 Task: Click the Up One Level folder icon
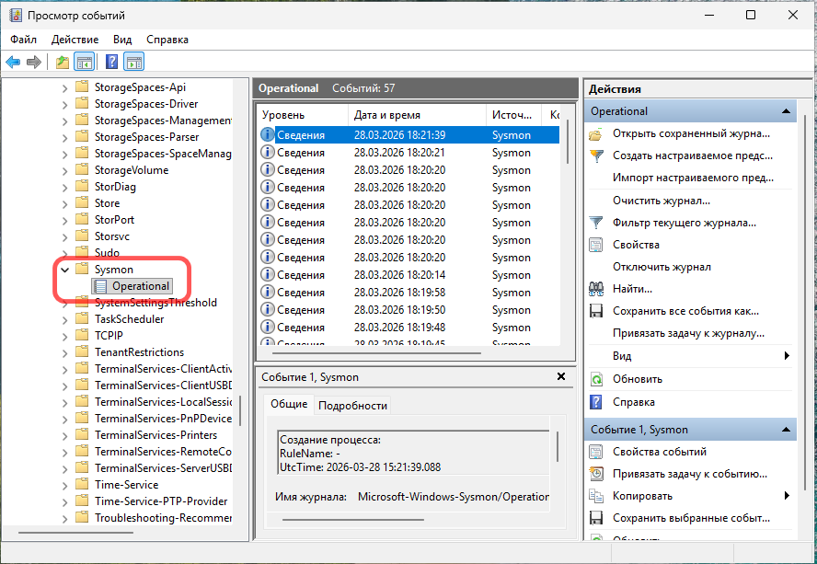63,63
